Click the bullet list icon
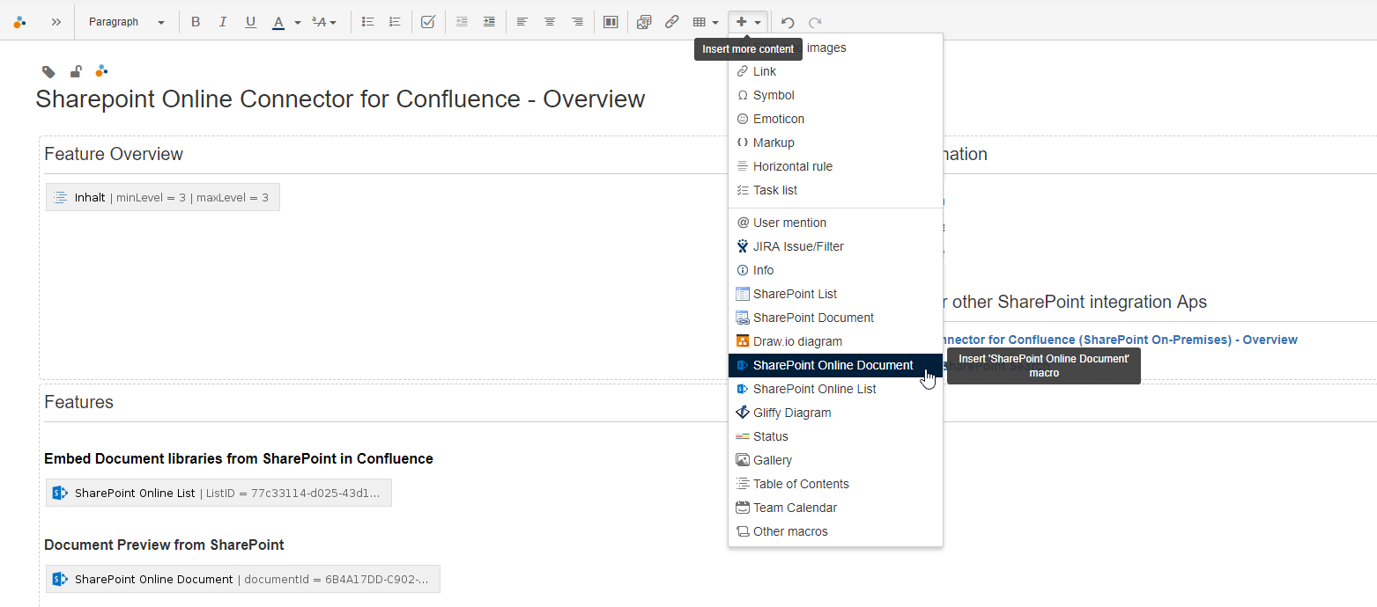This screenshot has width=1377, height=607. pyautogui.click(x=368, y=22)
